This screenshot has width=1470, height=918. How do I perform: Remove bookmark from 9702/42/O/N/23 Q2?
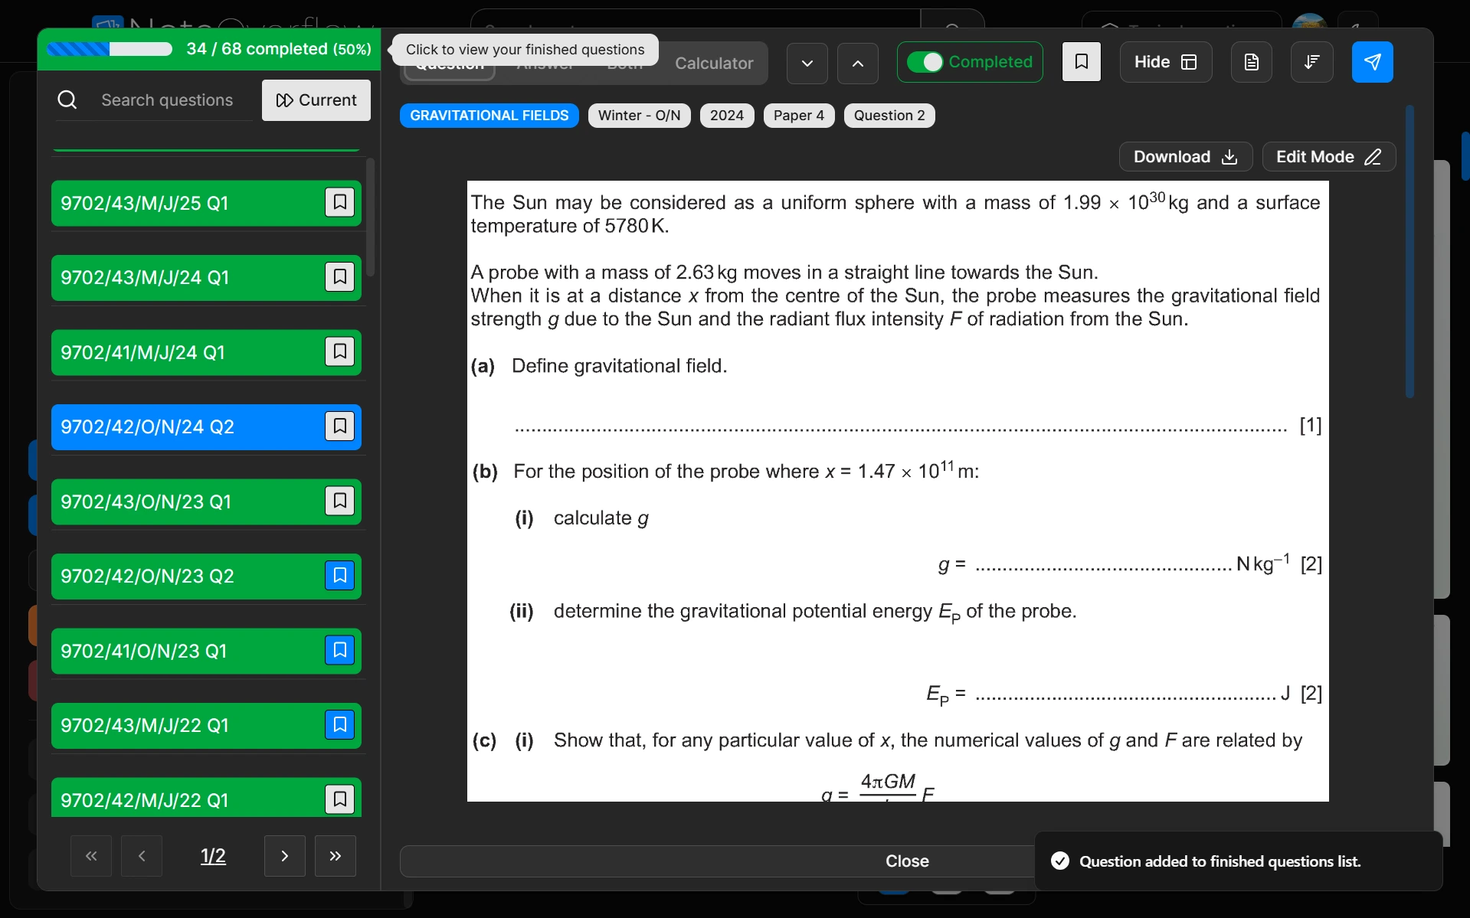point(339,576)
